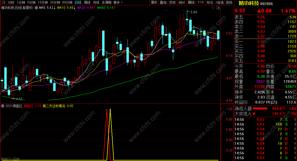Select the 买五 5.47 order row
The image size is (297, 161).
point(265,61)
